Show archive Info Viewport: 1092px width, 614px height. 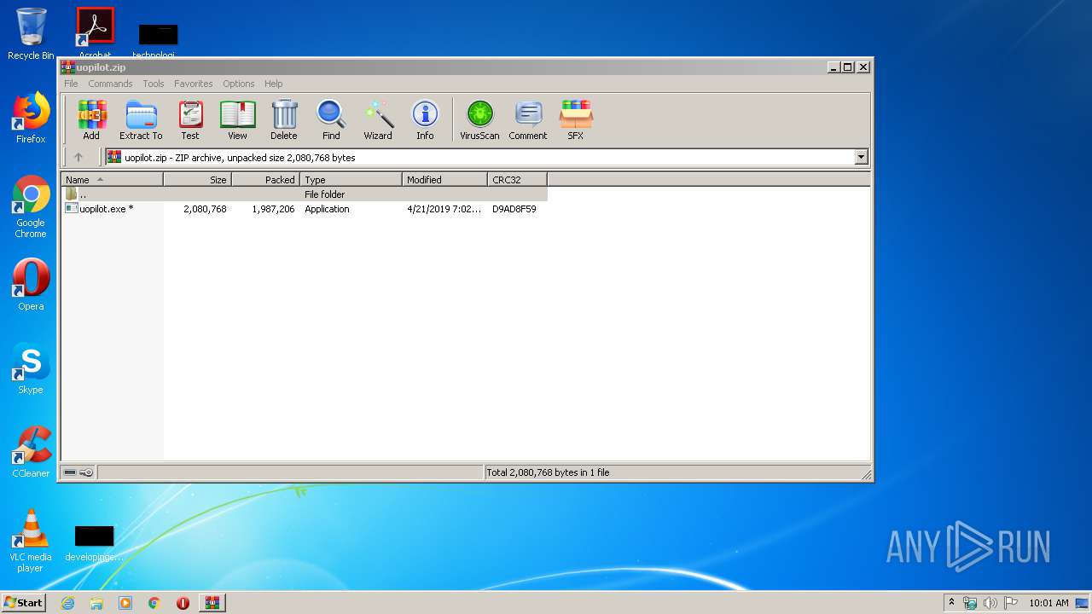click(x=425, y=119)
